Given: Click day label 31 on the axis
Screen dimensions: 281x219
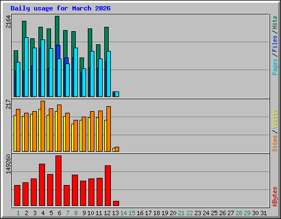Looking at the screenshot, I should [x=263, y=213].
